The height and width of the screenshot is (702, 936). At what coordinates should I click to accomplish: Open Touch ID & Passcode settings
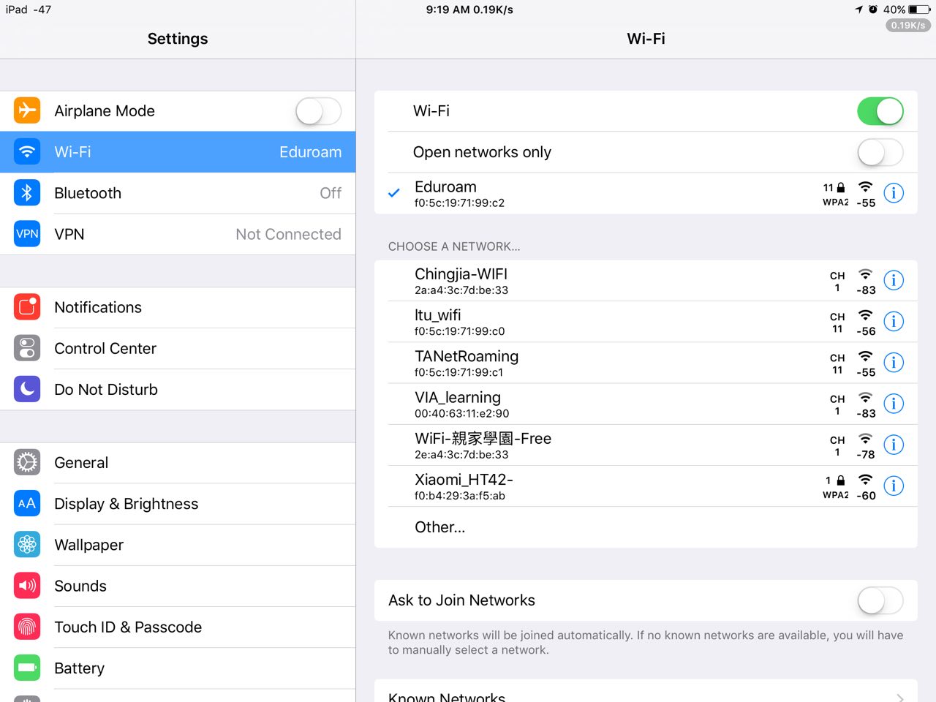178,627
